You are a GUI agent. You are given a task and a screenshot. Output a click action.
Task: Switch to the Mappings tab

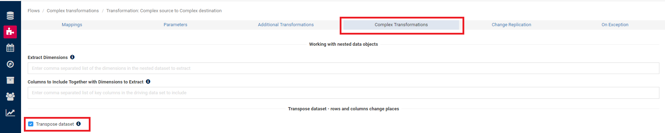tap(72, 25)
